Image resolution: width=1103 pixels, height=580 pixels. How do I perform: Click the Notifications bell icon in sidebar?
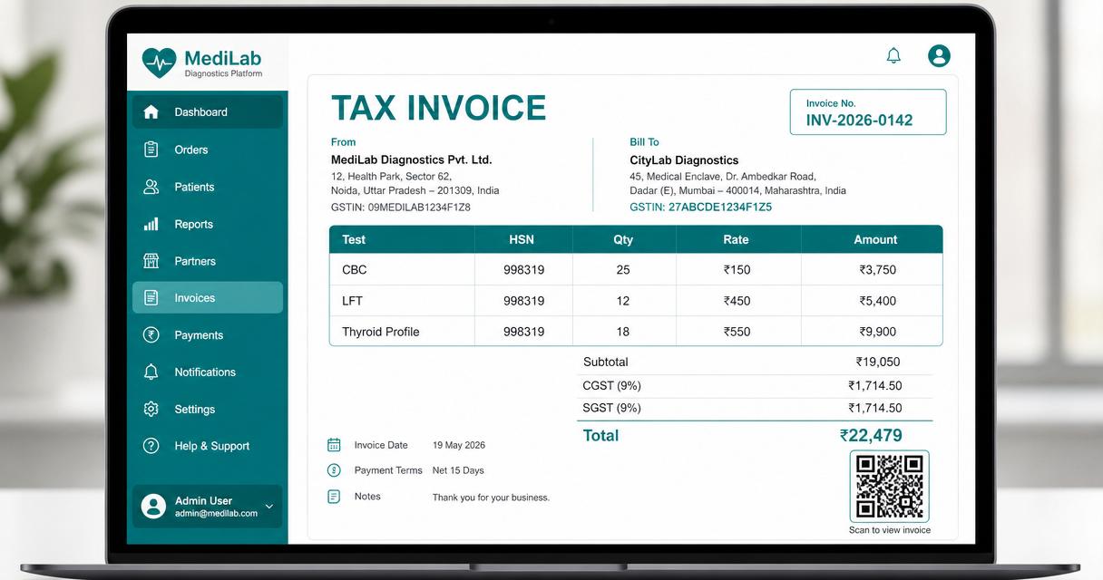click(x=151, y=372)
